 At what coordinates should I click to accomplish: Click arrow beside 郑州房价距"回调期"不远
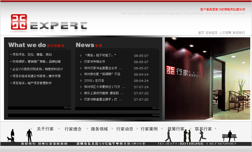click(x=81, y=74)
